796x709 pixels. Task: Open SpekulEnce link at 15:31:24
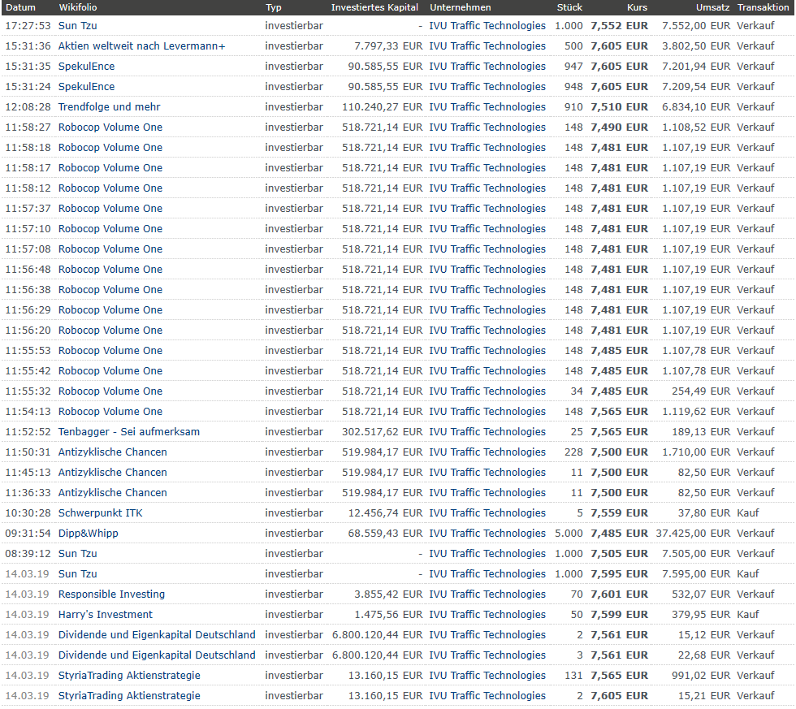[86, 87]
